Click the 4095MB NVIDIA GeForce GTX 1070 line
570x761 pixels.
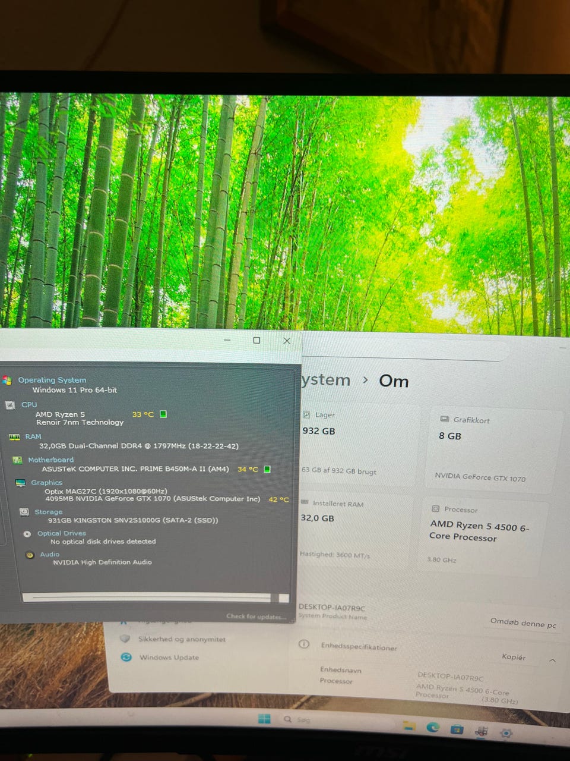pos(153,499)
